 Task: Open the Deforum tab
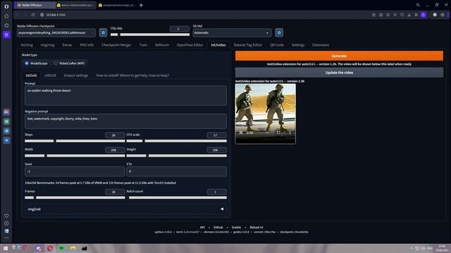(162, 45)
